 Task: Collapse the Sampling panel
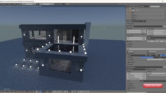click(x=130, y=64)
